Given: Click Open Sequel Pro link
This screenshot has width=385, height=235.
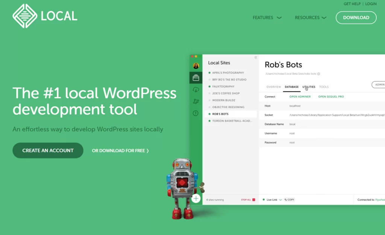Looking at the screenshot, I should click(331, 97).
